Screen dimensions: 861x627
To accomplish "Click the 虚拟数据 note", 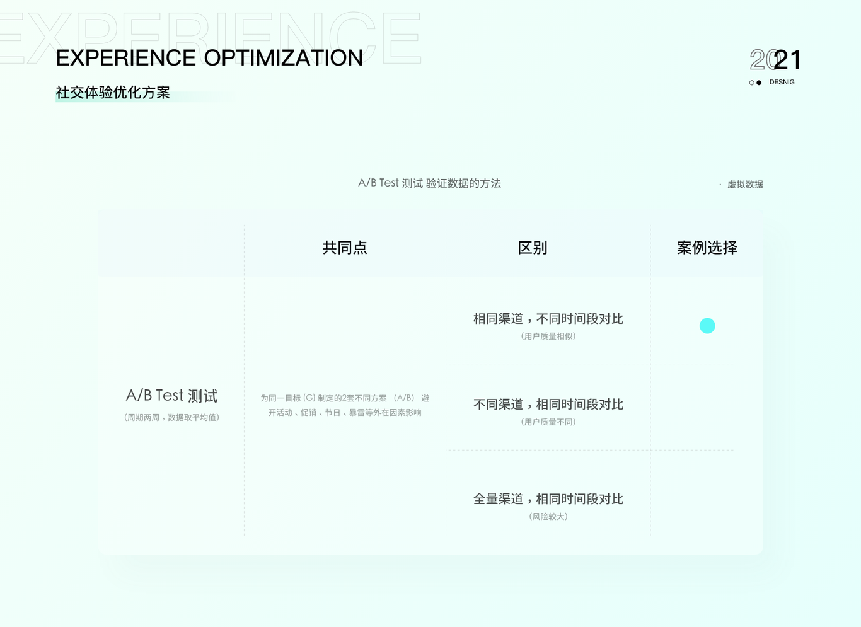I will tap(745, 185).
